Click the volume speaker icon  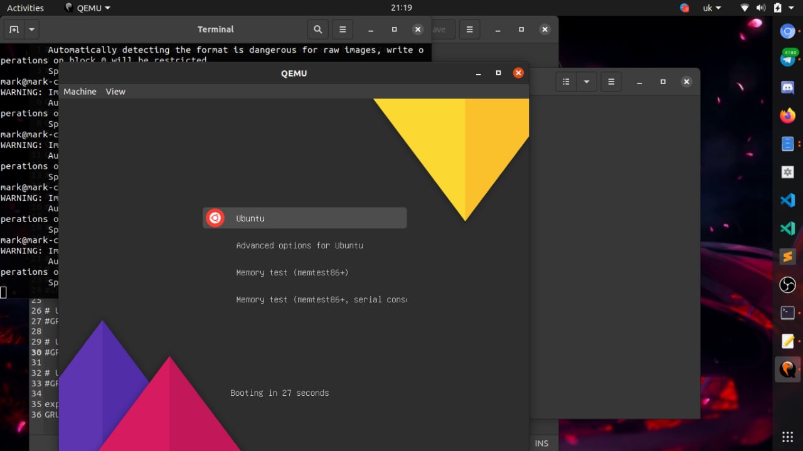tap(761, 8)
